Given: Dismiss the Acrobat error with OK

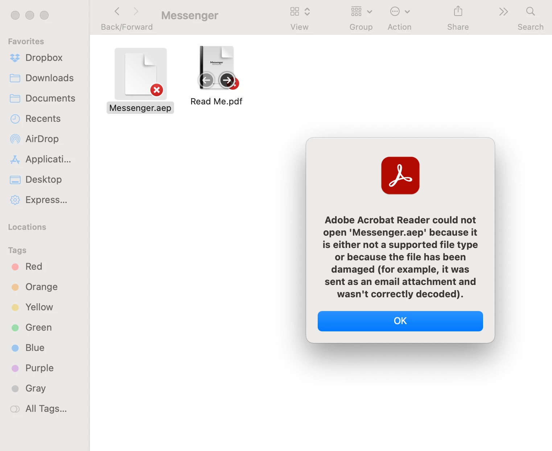Looking at the screenshot, I should pos(400,321).
